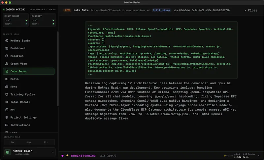Click the imports_from line in metadata

click(x=154, y=48)
